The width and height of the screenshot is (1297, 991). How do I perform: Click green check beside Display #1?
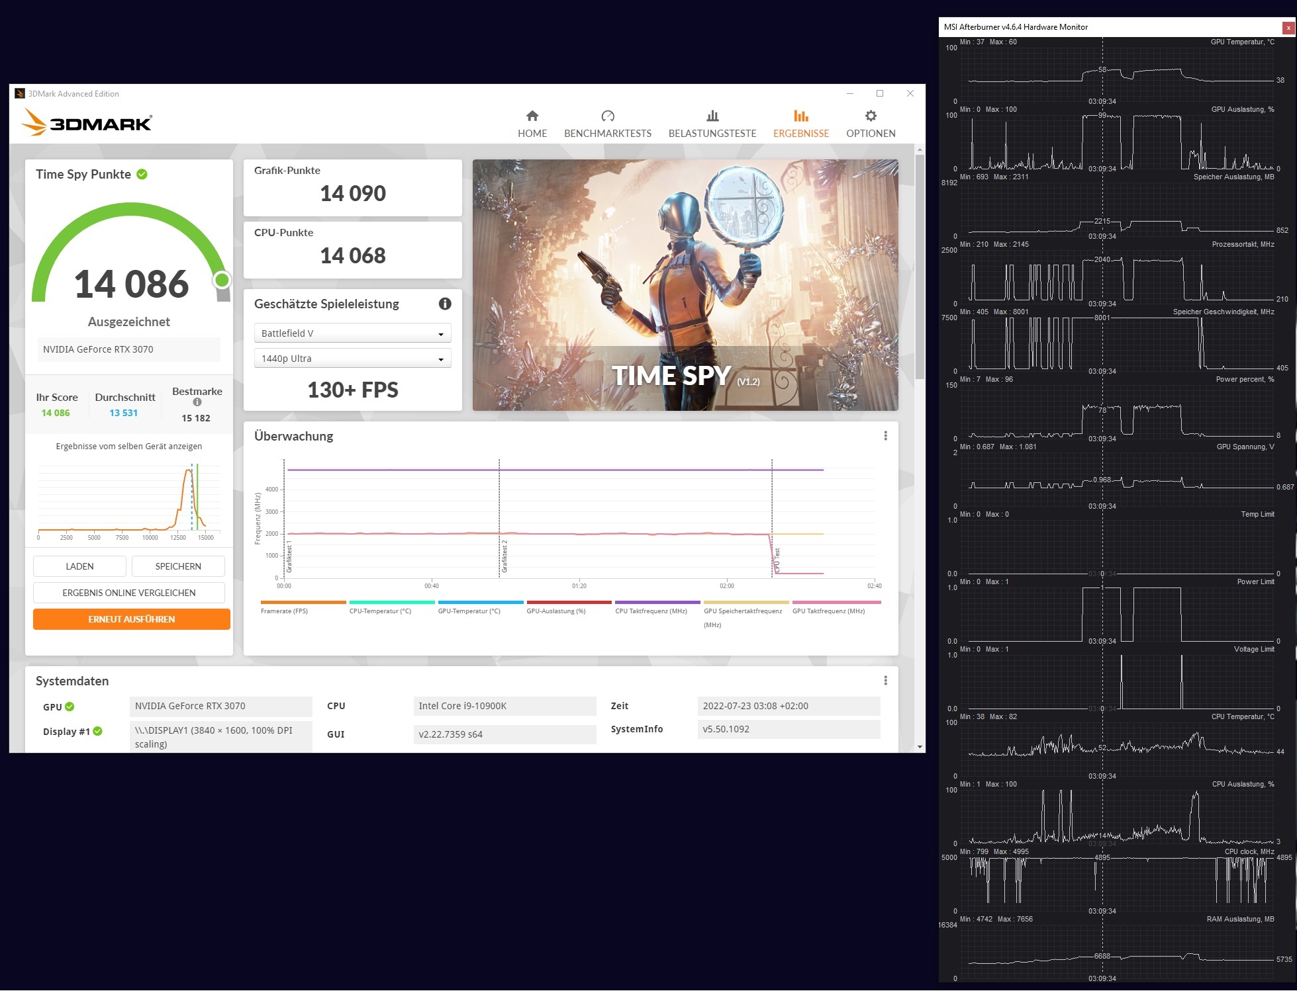[x=98, y=732]
